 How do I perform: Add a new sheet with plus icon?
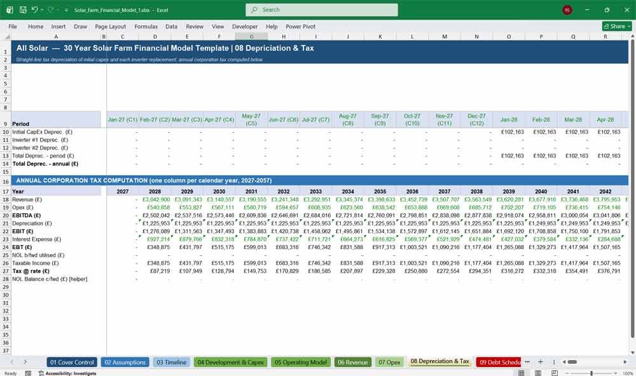(540, 362)
